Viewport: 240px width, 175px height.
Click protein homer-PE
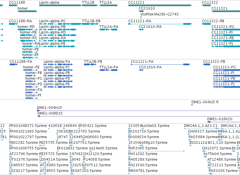point(30,70)
